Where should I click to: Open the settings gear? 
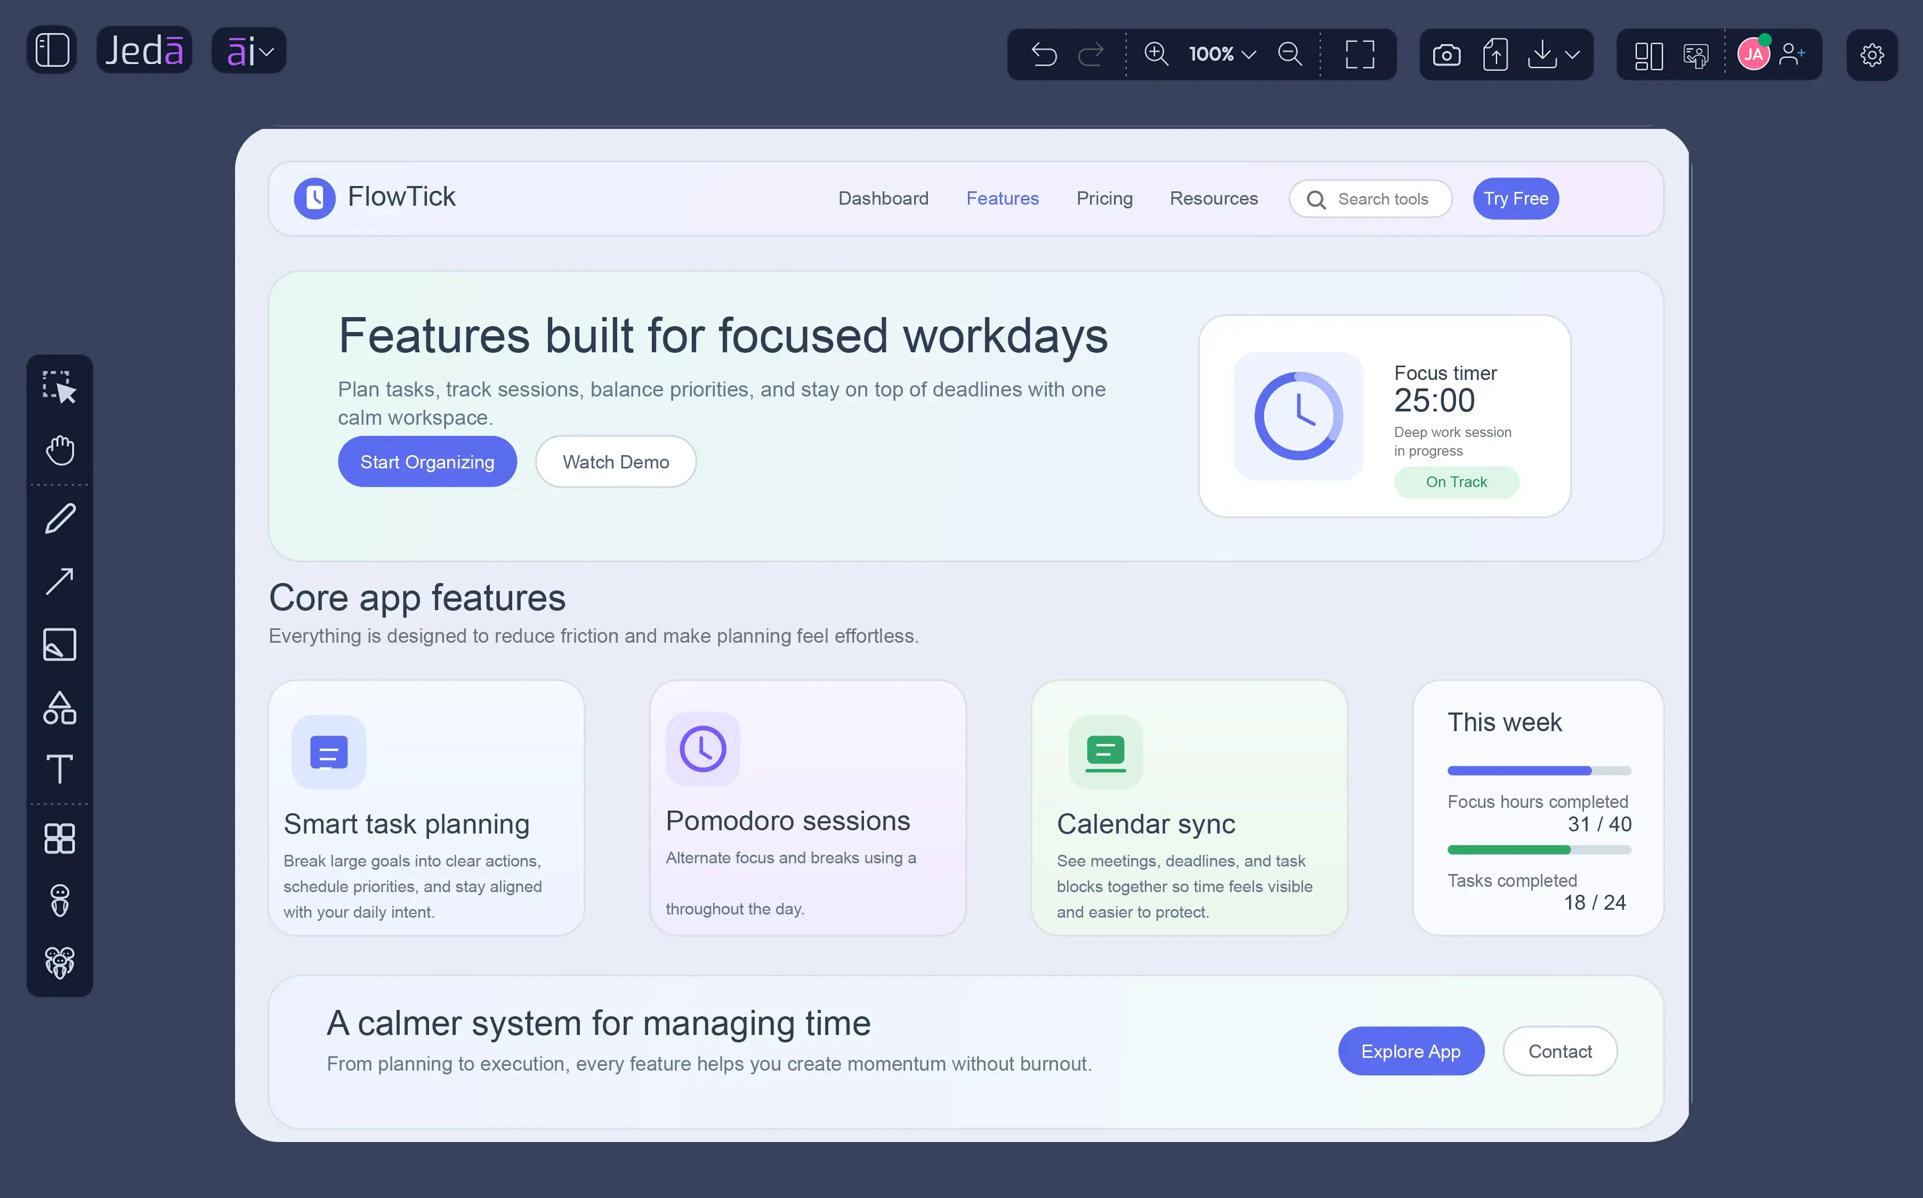tap(1871, 55)
